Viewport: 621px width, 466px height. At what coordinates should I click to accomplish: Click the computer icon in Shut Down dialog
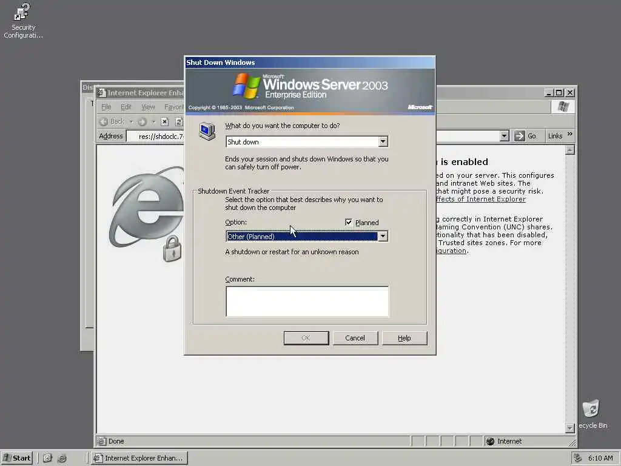pyautogui.click(x=207, y=132)
